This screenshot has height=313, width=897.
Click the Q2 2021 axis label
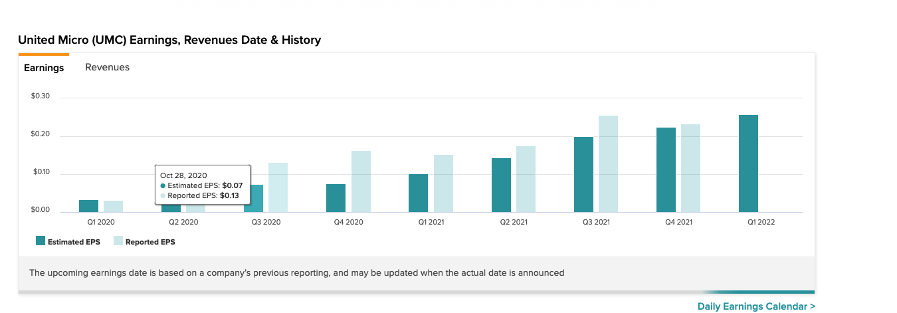(x=514, y=223)
